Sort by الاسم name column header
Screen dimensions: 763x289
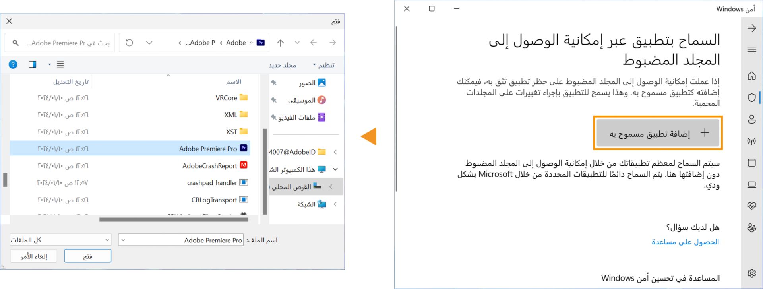[234, 82]
